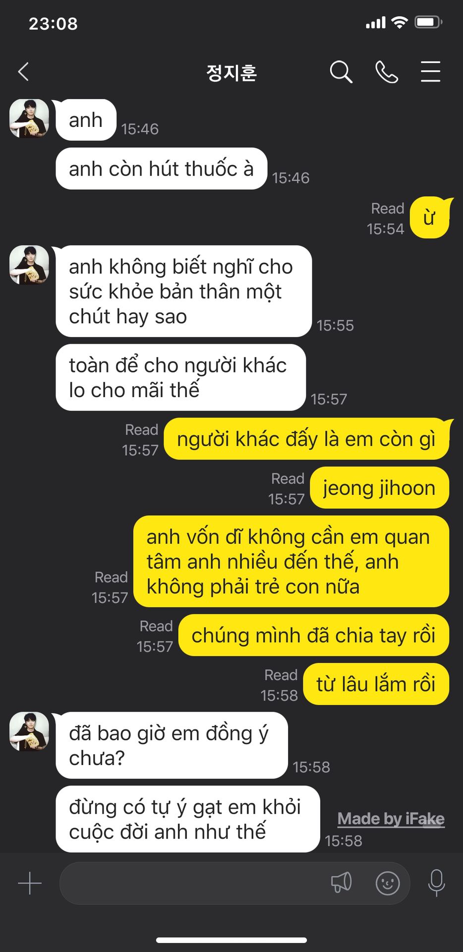Tap the 'đừng có tự ý gạt em' bubble

click(188, 819)
